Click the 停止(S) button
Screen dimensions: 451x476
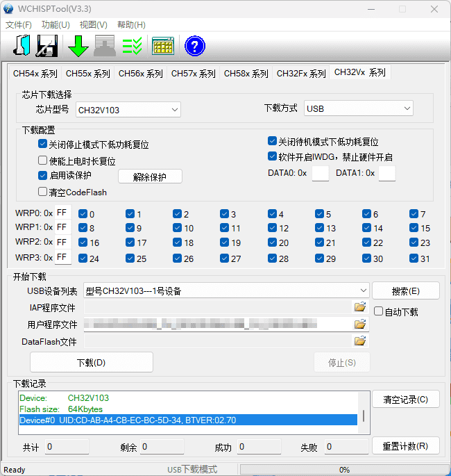(342, 362)
